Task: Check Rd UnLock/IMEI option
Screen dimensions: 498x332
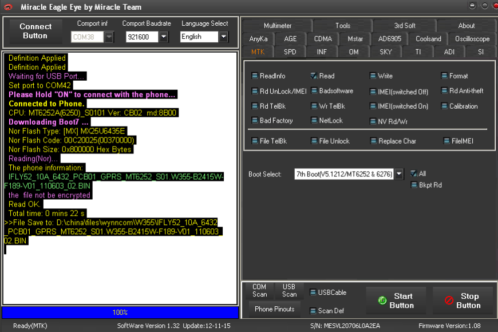Action: [254, 91]
